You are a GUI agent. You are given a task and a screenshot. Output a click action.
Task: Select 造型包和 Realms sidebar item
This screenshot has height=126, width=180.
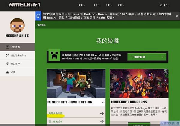tap(17, 56)
